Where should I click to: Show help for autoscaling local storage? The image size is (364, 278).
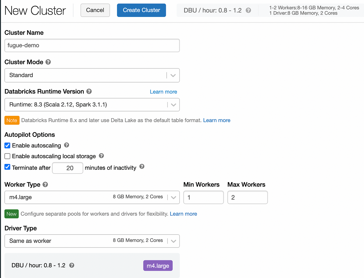pos(101,156)
